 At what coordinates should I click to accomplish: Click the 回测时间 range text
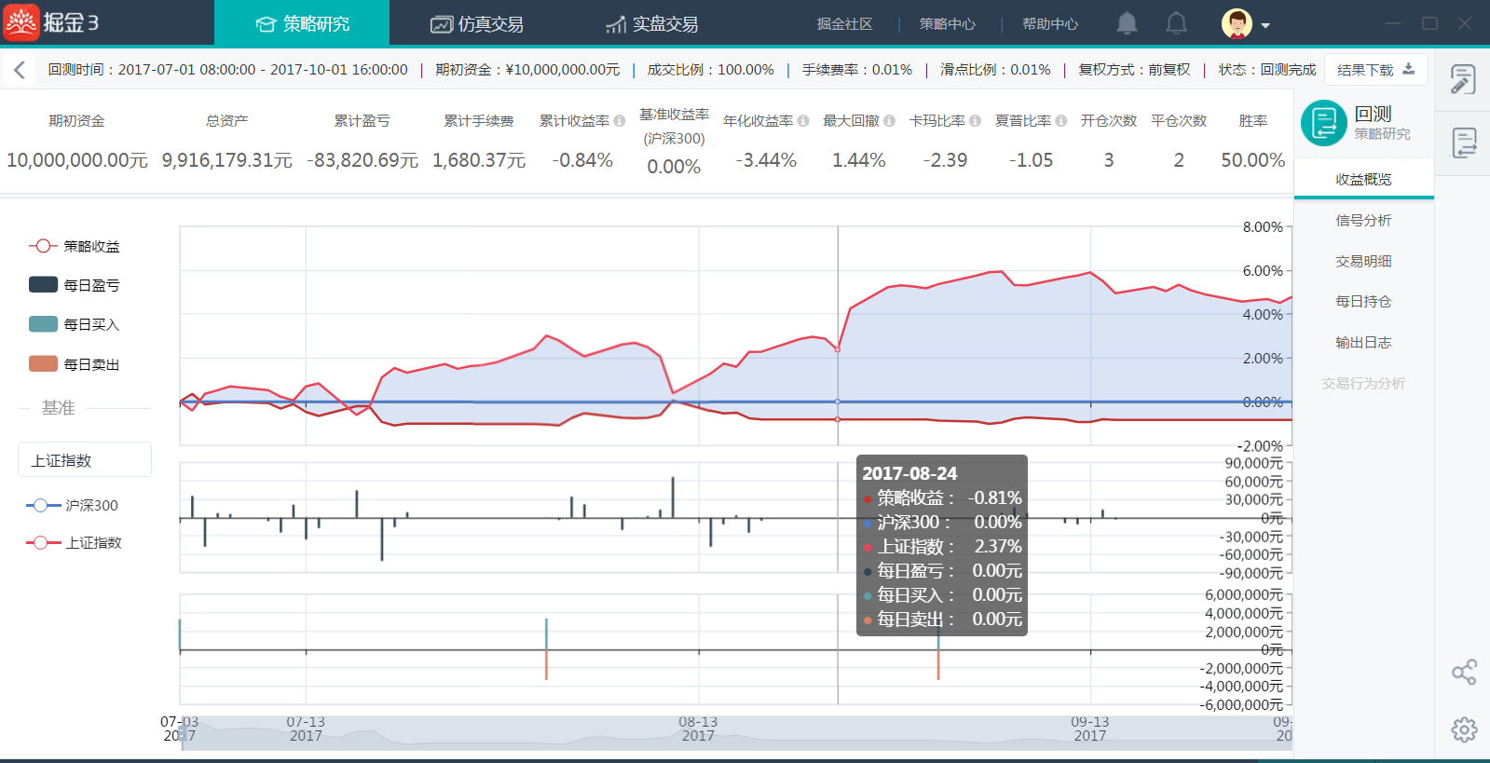[x=228, y=70]
